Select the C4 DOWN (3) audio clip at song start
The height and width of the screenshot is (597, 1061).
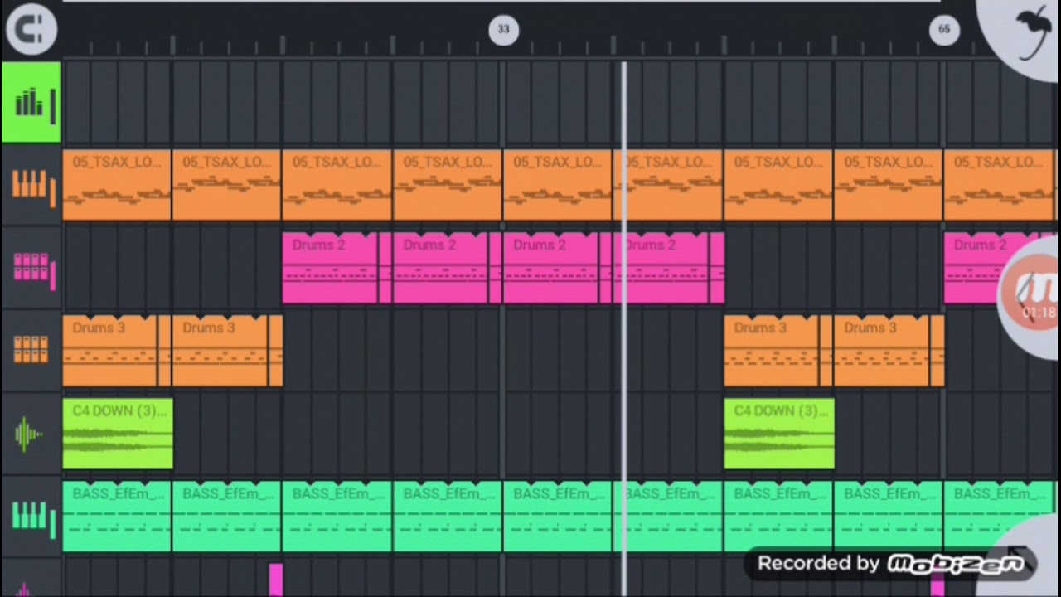(118, 434)
